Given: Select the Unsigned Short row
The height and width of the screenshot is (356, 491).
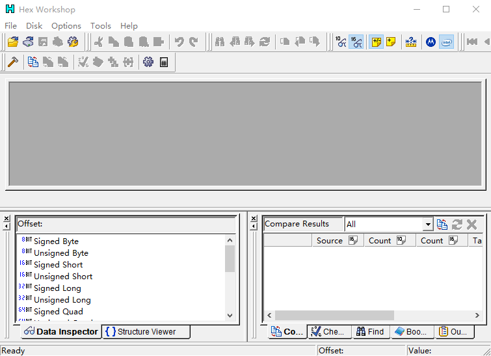Looking at the screenshot, I should coord(121,277).
